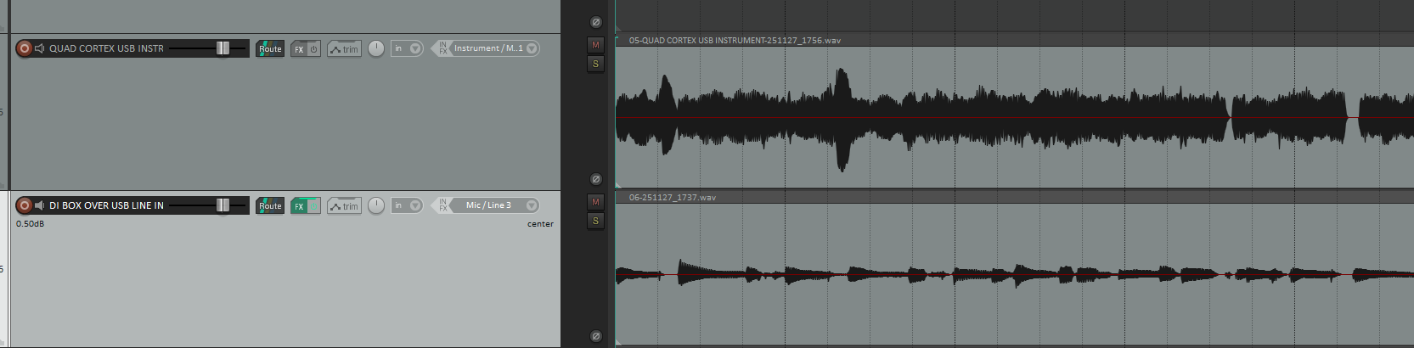Image resolution: width=1414 pixels, height=348 pixels.
Task: Click the trim automation button on the DI BOX track
Action: tap(344, 206)
